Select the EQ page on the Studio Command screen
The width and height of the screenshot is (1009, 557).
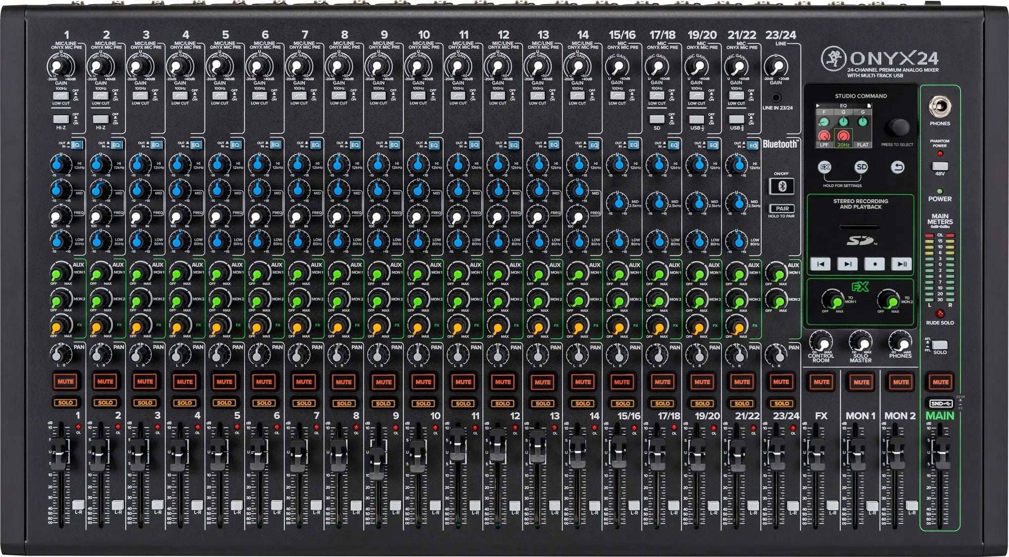coord(843,105)
